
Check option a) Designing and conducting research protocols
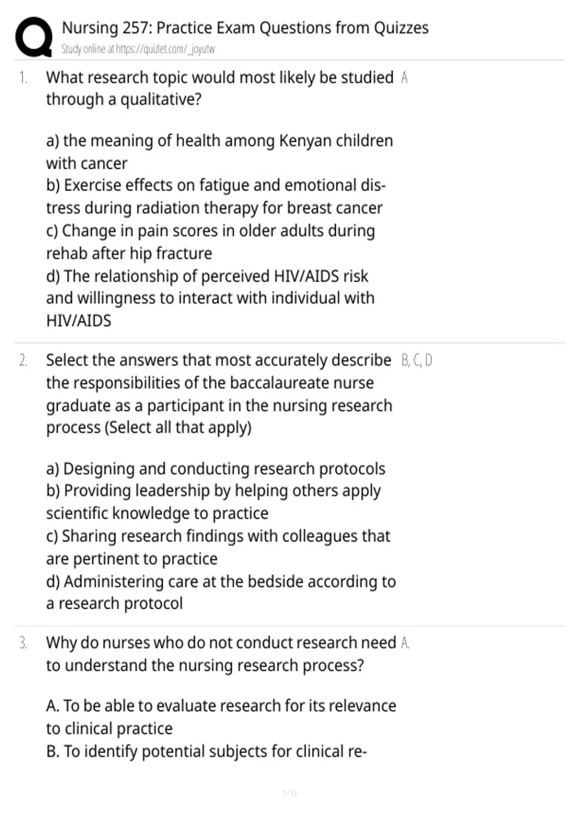tap(216, 469)
